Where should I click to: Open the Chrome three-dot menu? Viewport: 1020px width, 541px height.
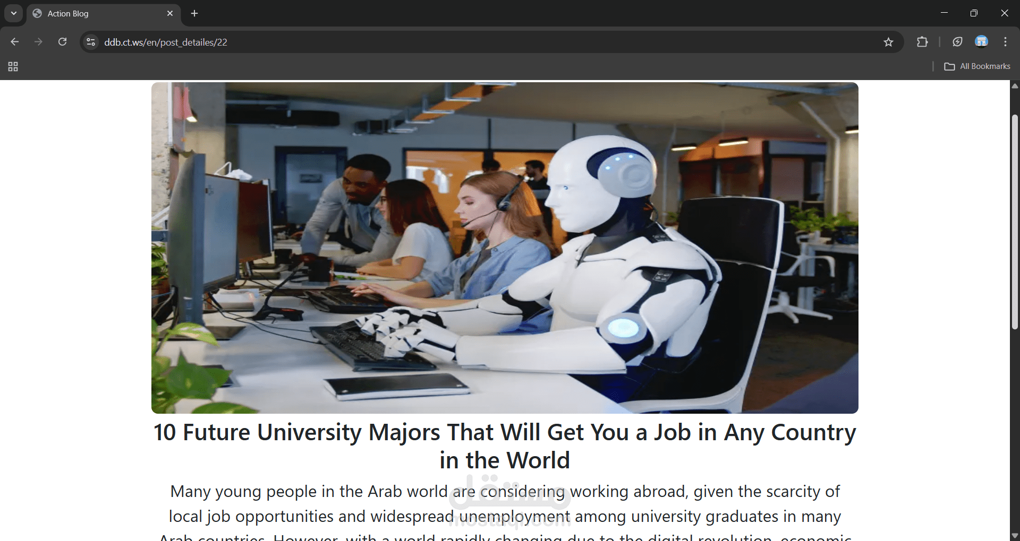click(x=1005, y=41)
